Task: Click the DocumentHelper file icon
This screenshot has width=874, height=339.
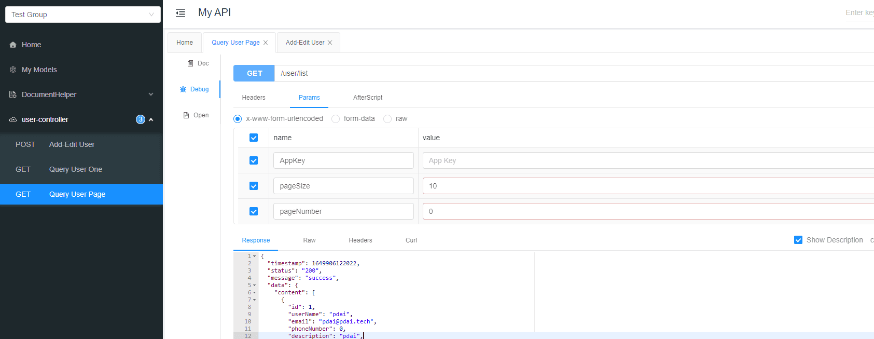Action: coord(13,94)
